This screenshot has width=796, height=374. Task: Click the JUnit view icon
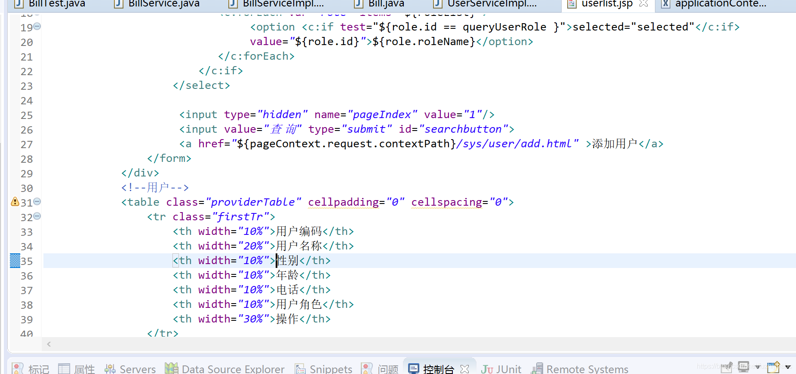487,369
